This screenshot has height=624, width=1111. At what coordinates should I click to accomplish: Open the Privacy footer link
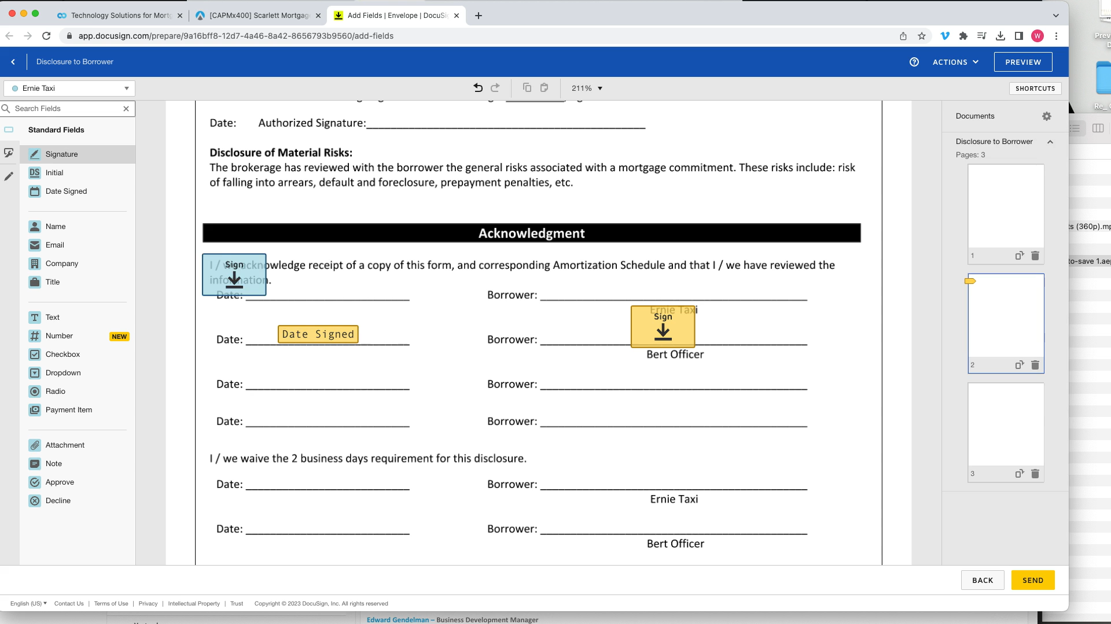(148, 603)
